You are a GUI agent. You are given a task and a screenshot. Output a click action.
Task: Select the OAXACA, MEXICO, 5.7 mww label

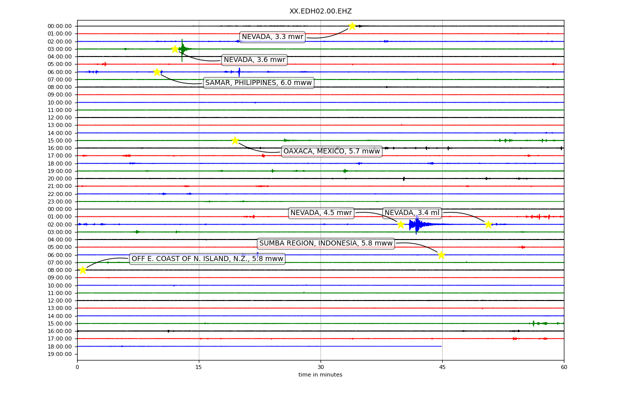(x=332, y=151)
